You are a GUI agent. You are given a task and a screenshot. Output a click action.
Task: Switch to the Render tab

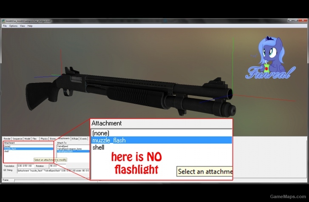pyautogui.click(x=7, y=139)
